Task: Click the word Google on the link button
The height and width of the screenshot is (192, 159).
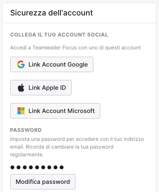Action: click(x=78, y=64)
